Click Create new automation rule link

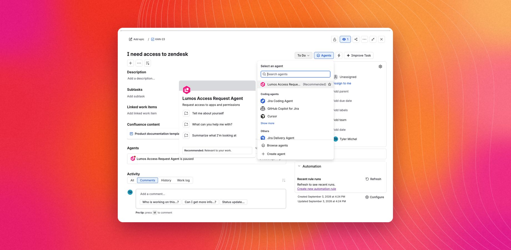(317, 189)
